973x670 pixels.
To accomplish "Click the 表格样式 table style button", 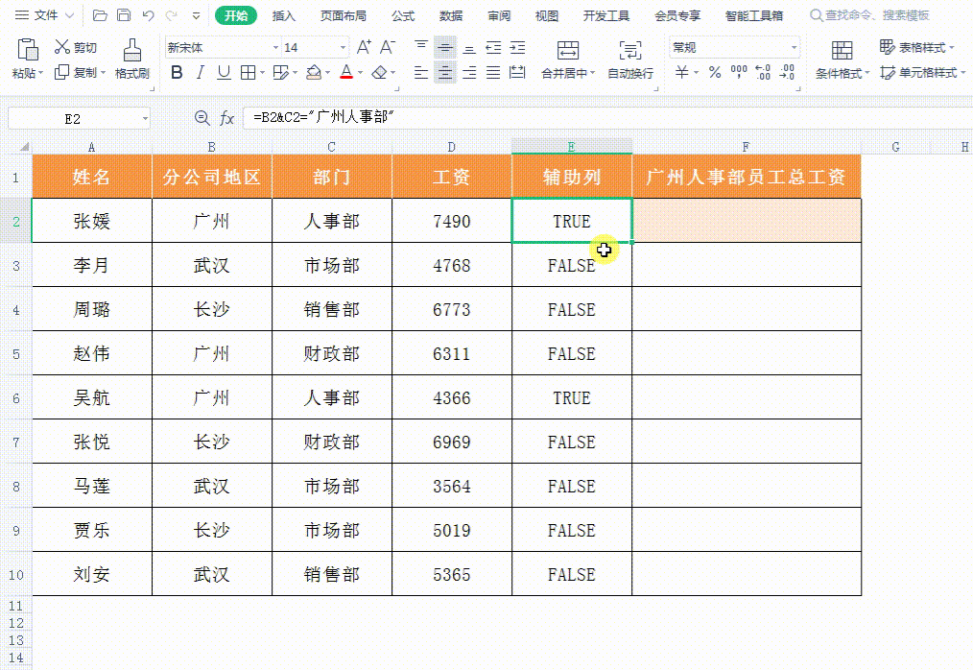I will click(x=922, y=47).
